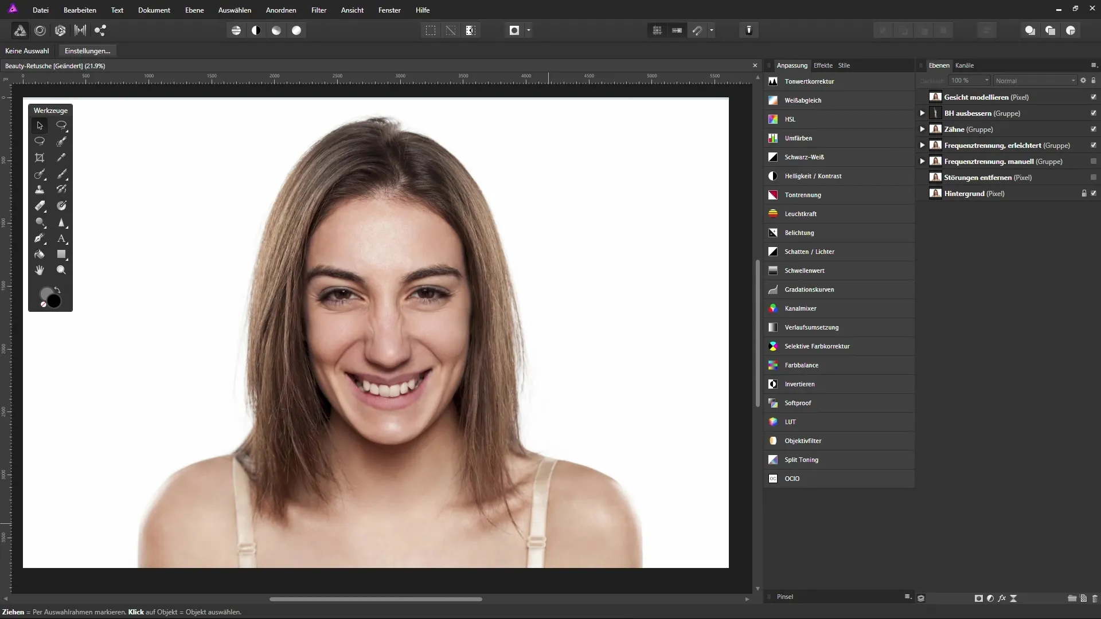Open the Assistant options icon
1101x619 pixels.
(749, 30)
